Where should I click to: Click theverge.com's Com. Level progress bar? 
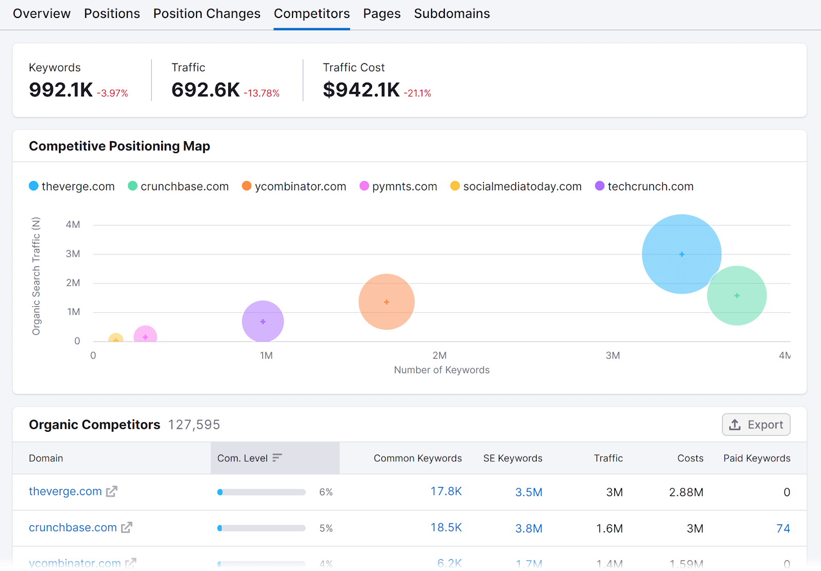261,491
